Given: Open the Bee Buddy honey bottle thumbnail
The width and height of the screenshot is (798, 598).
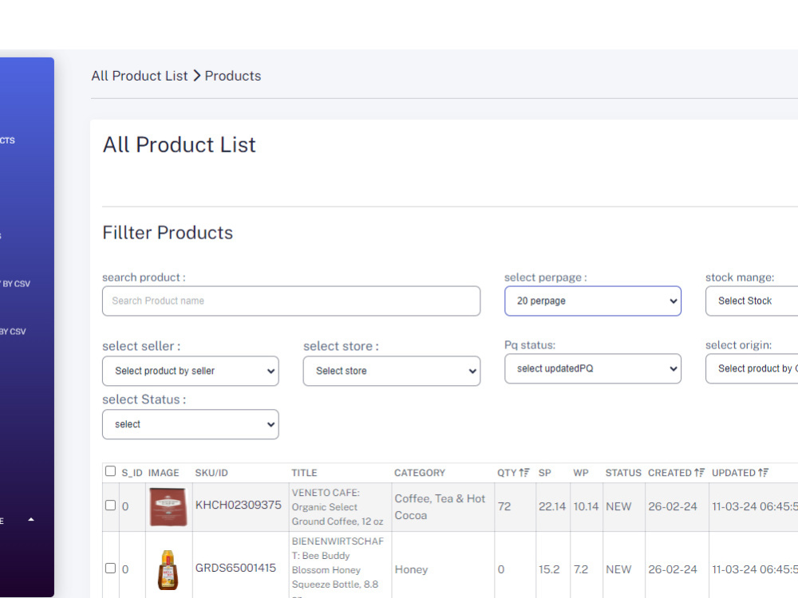Looking at the screenshot, I should [x=168, y=569].
